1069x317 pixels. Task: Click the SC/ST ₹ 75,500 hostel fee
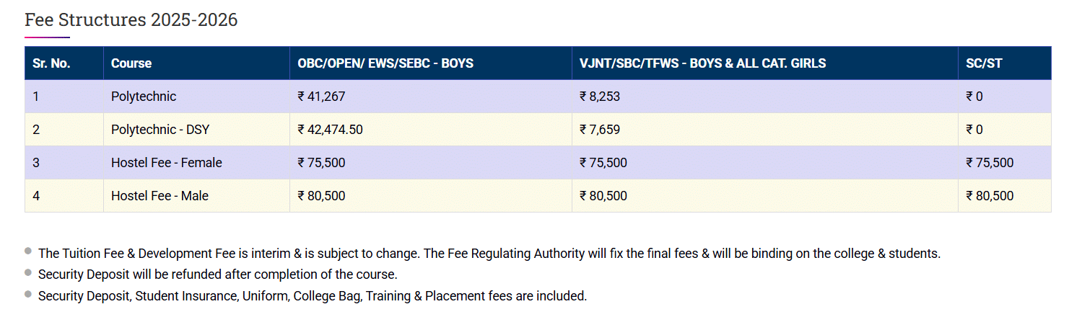990,163
